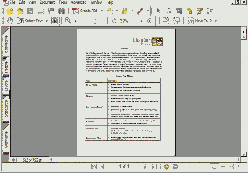Save the document with the floppy disk icon
The image size is (248, 173).
pyautogui.click(x=30, y=11)
